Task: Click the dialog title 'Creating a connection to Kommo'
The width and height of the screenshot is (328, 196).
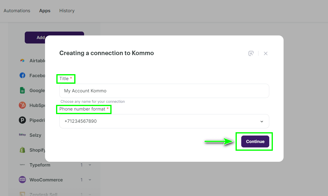Action: (x=106, y=53)
